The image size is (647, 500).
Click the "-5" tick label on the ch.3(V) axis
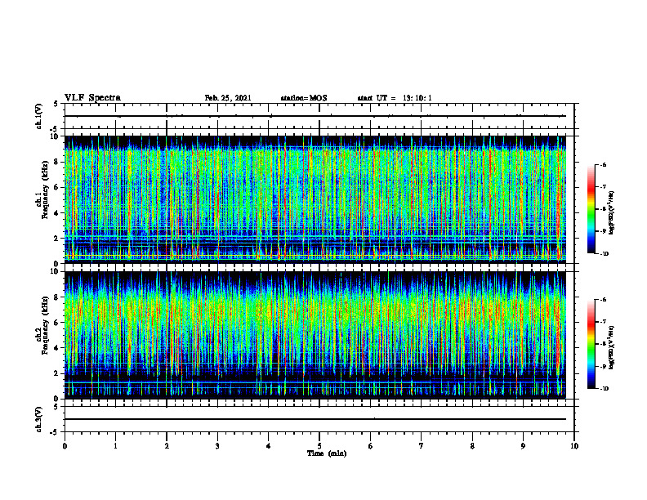point(56,432)
